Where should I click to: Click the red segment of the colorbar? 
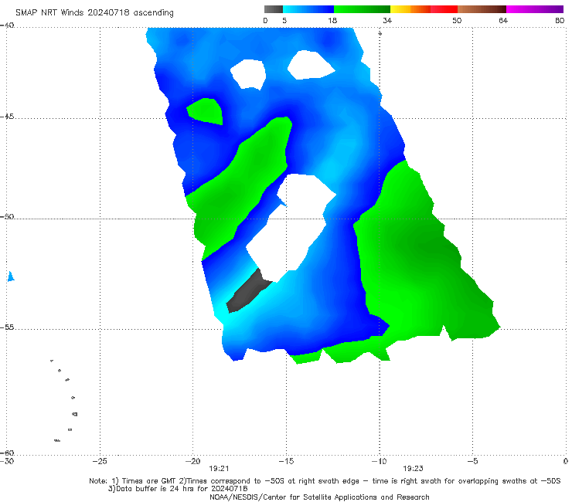point(444,9)
